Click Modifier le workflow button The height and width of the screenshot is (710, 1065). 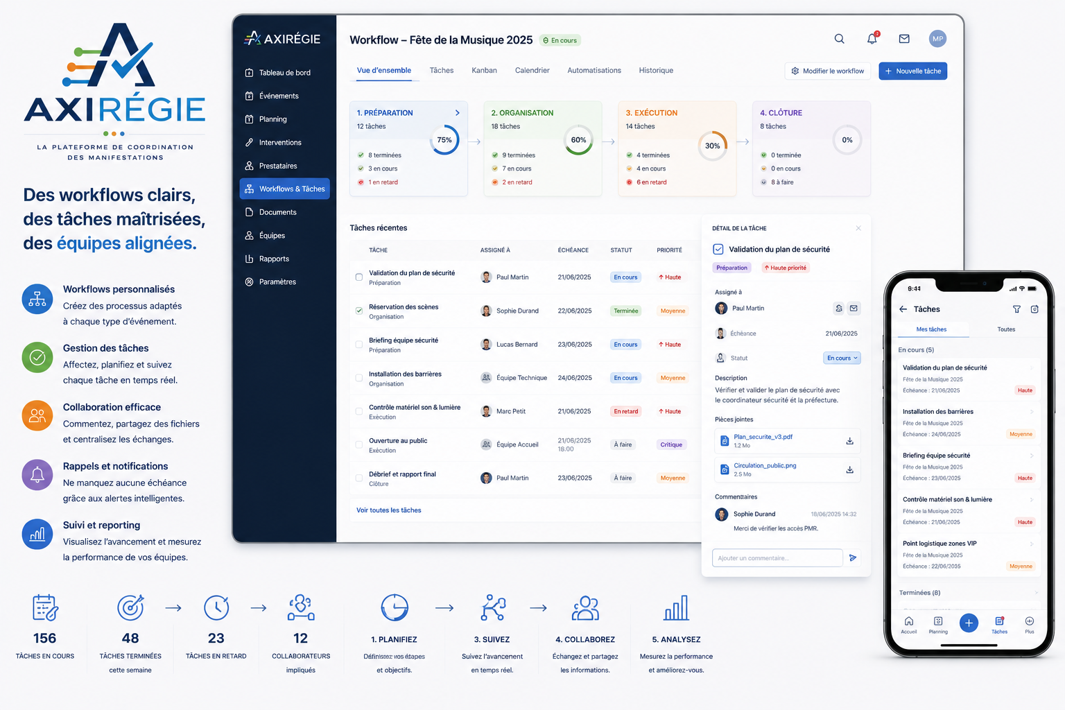point(828,71)
